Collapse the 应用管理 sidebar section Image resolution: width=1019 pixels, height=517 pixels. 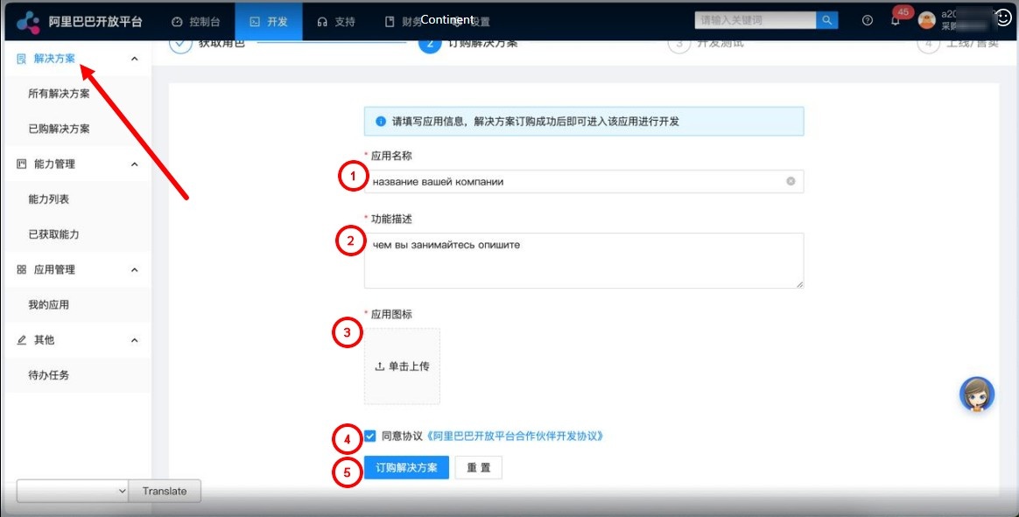(x=134, y=270)
